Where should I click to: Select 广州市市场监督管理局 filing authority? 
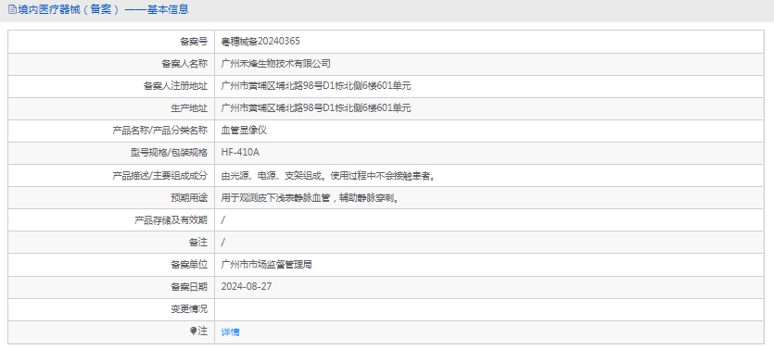pos(267,265)
